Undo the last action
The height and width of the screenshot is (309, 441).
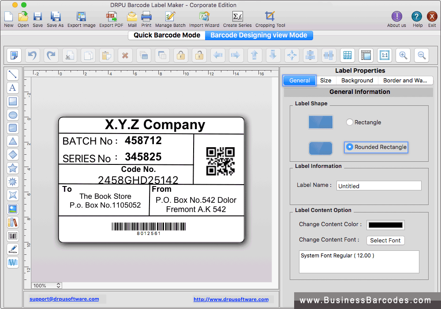pyautogui.click(x=33, y=55)
